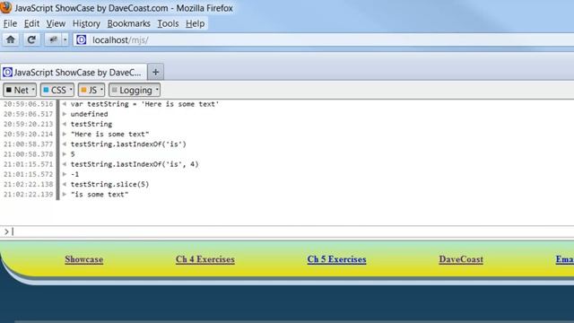This screenshot has height=323, width=574.
Task: Open the Ch 4 Exercises link
Action: click(x=205, y=259)
